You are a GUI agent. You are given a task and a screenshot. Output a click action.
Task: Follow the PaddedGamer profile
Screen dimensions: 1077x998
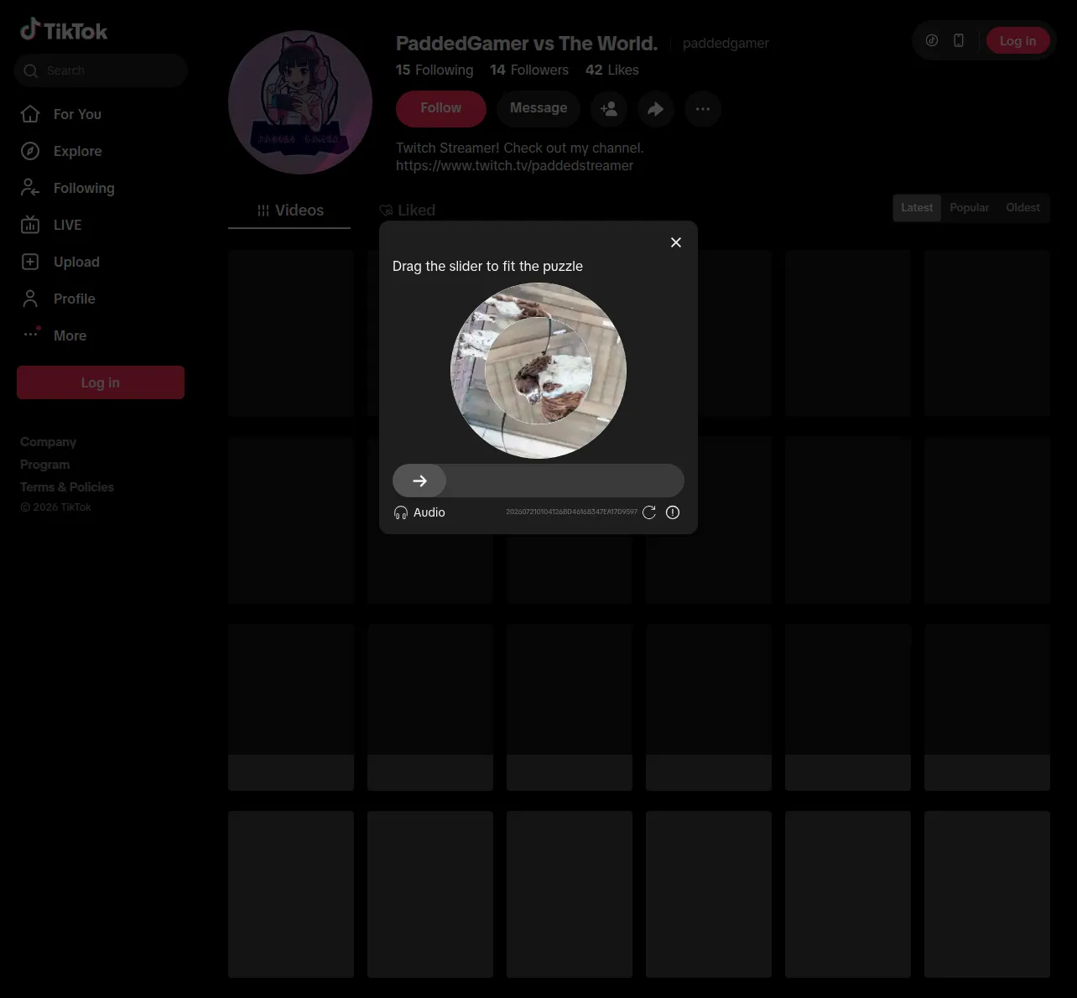click(441, 108)
